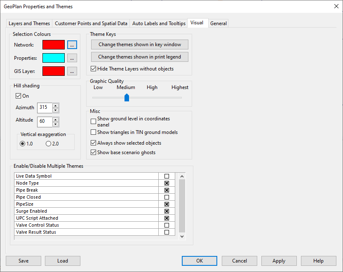Check the Valve Result Status theme box
The height and width of the screenshot is (272, 343).
tap(167, 232)
